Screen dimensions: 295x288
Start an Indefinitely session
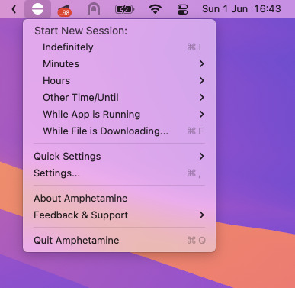click(119, 47)
